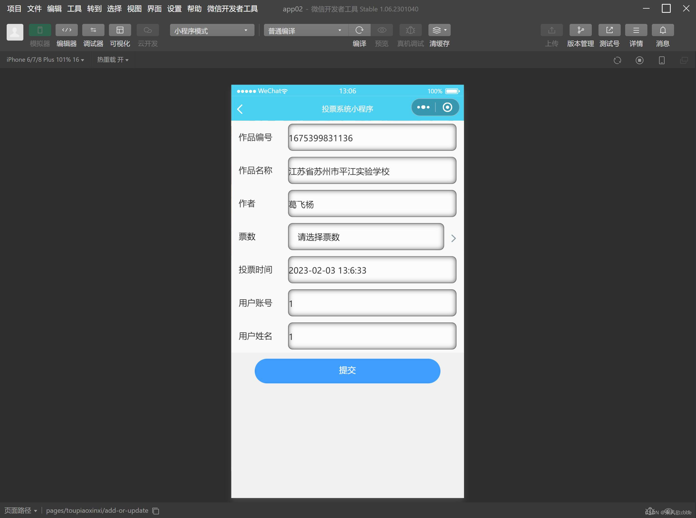The image size is (696, 518).
Task: Open the 工具 menu
Action: 74,9
